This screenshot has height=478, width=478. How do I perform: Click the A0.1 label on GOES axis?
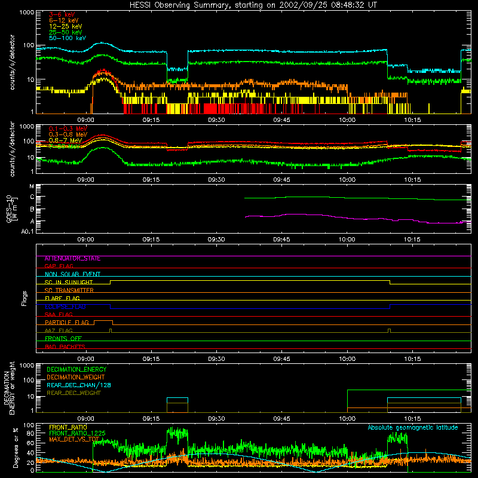point(27,231)
